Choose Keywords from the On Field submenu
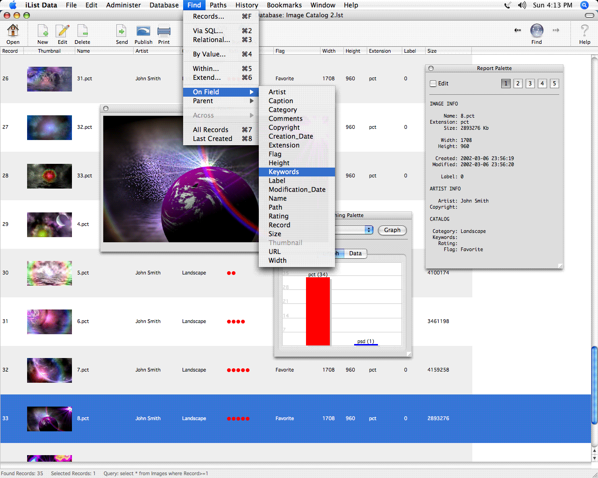 284,172
